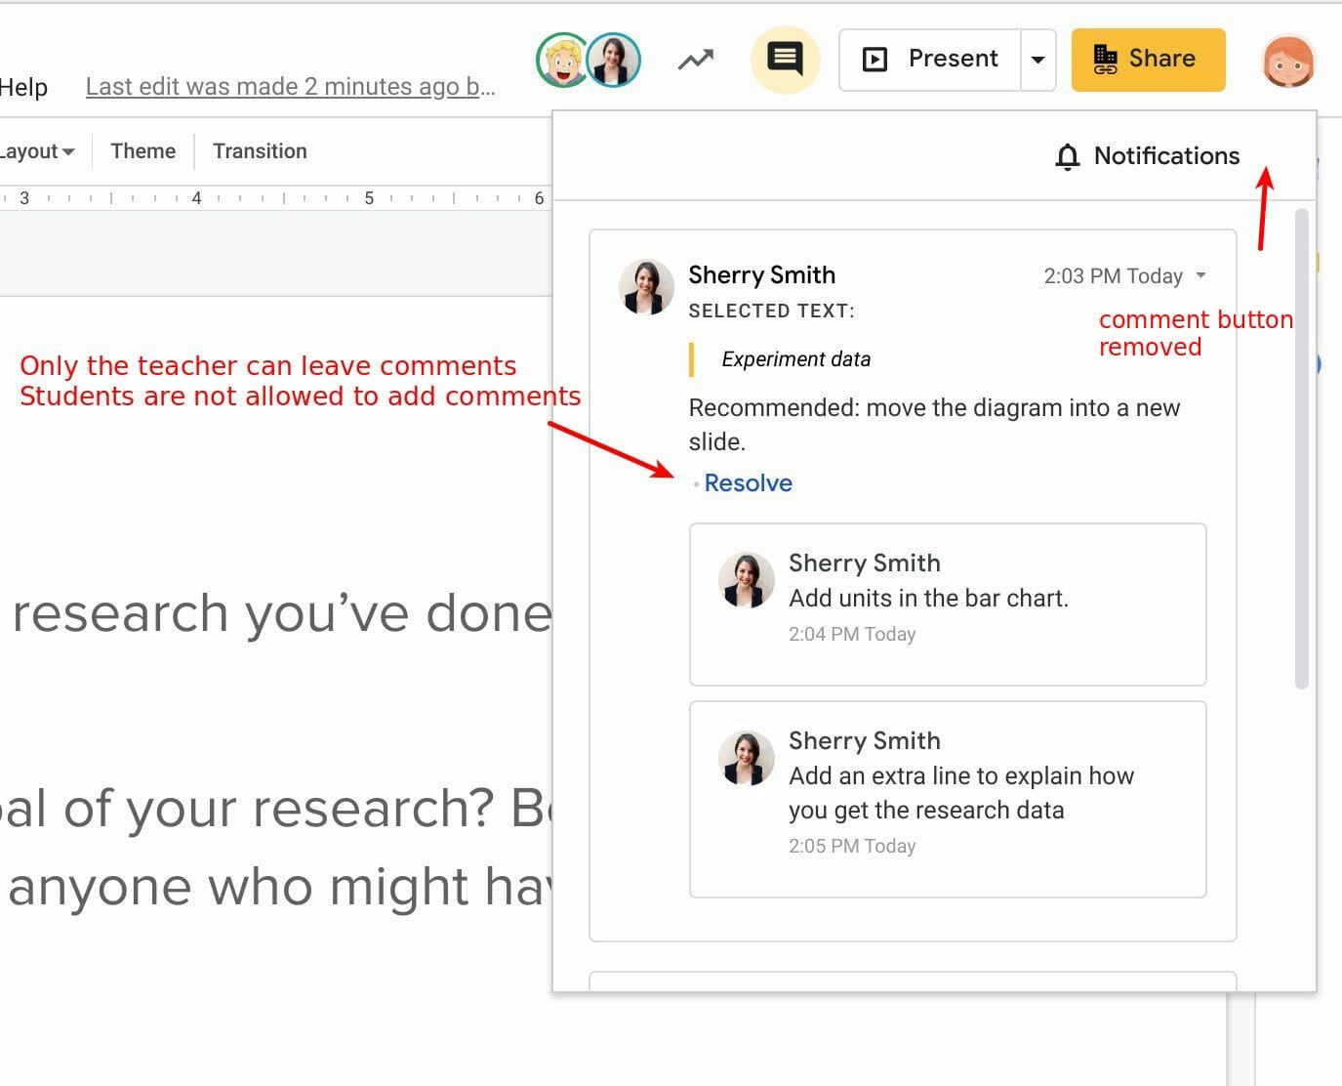Viewport: 1342px width, 1086px height.
Task: Click Sherry Smith's avatar on the reply comment
Action: [747, 581]
